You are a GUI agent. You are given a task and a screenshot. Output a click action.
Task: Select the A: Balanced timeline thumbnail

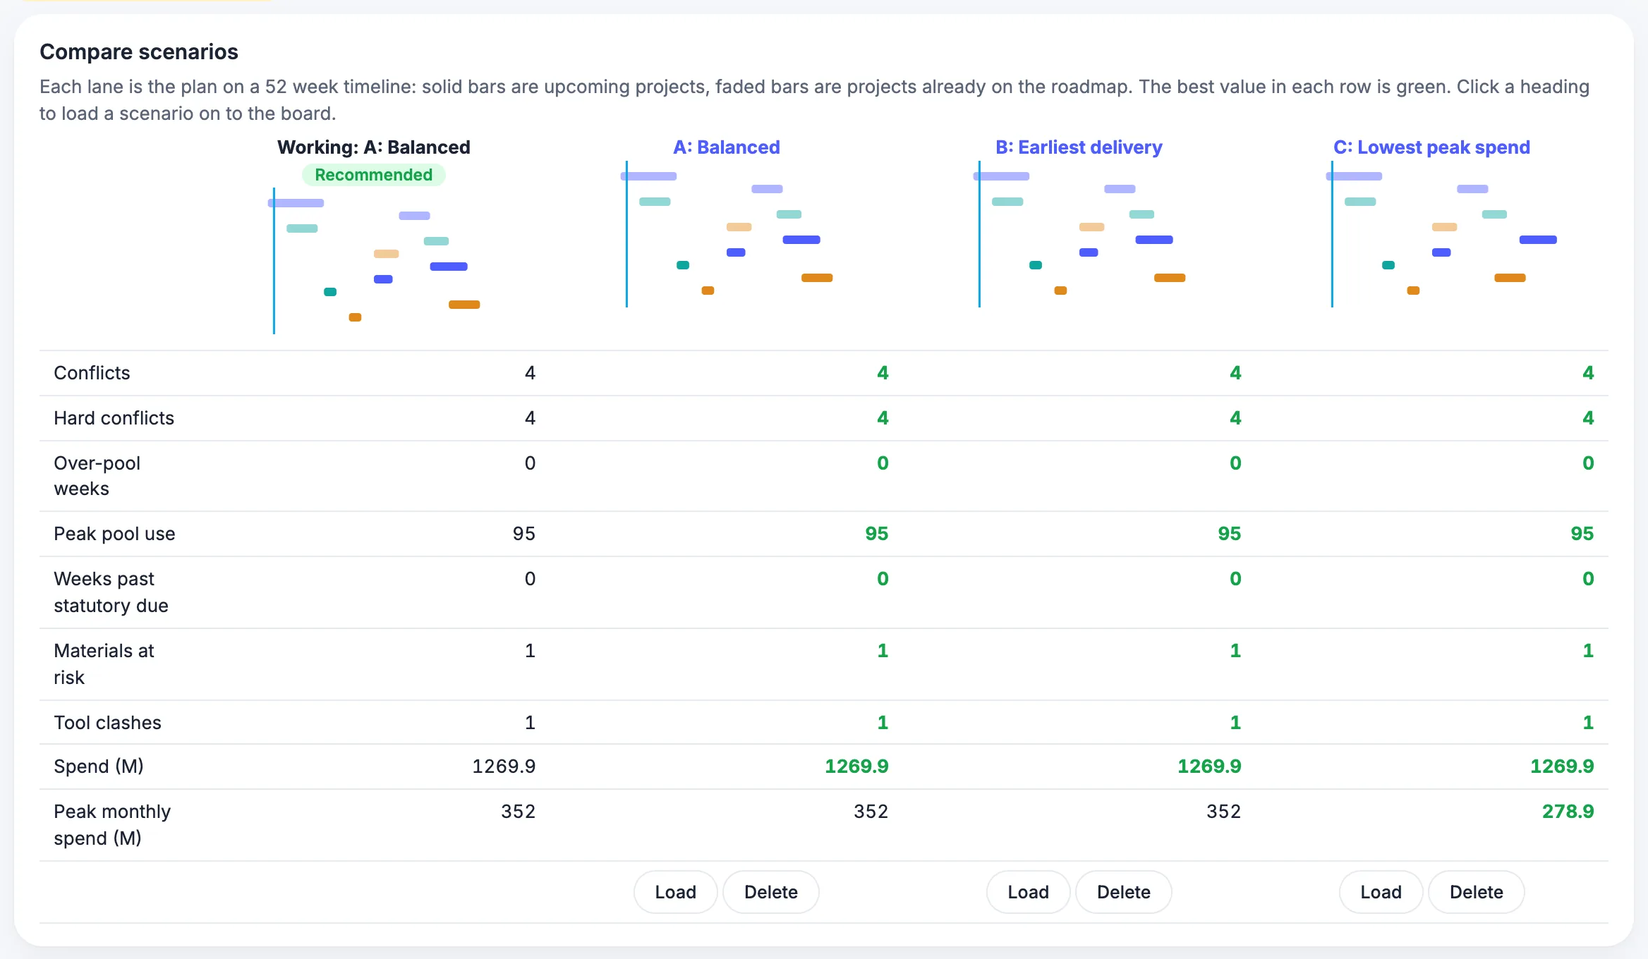click(727, 234)
